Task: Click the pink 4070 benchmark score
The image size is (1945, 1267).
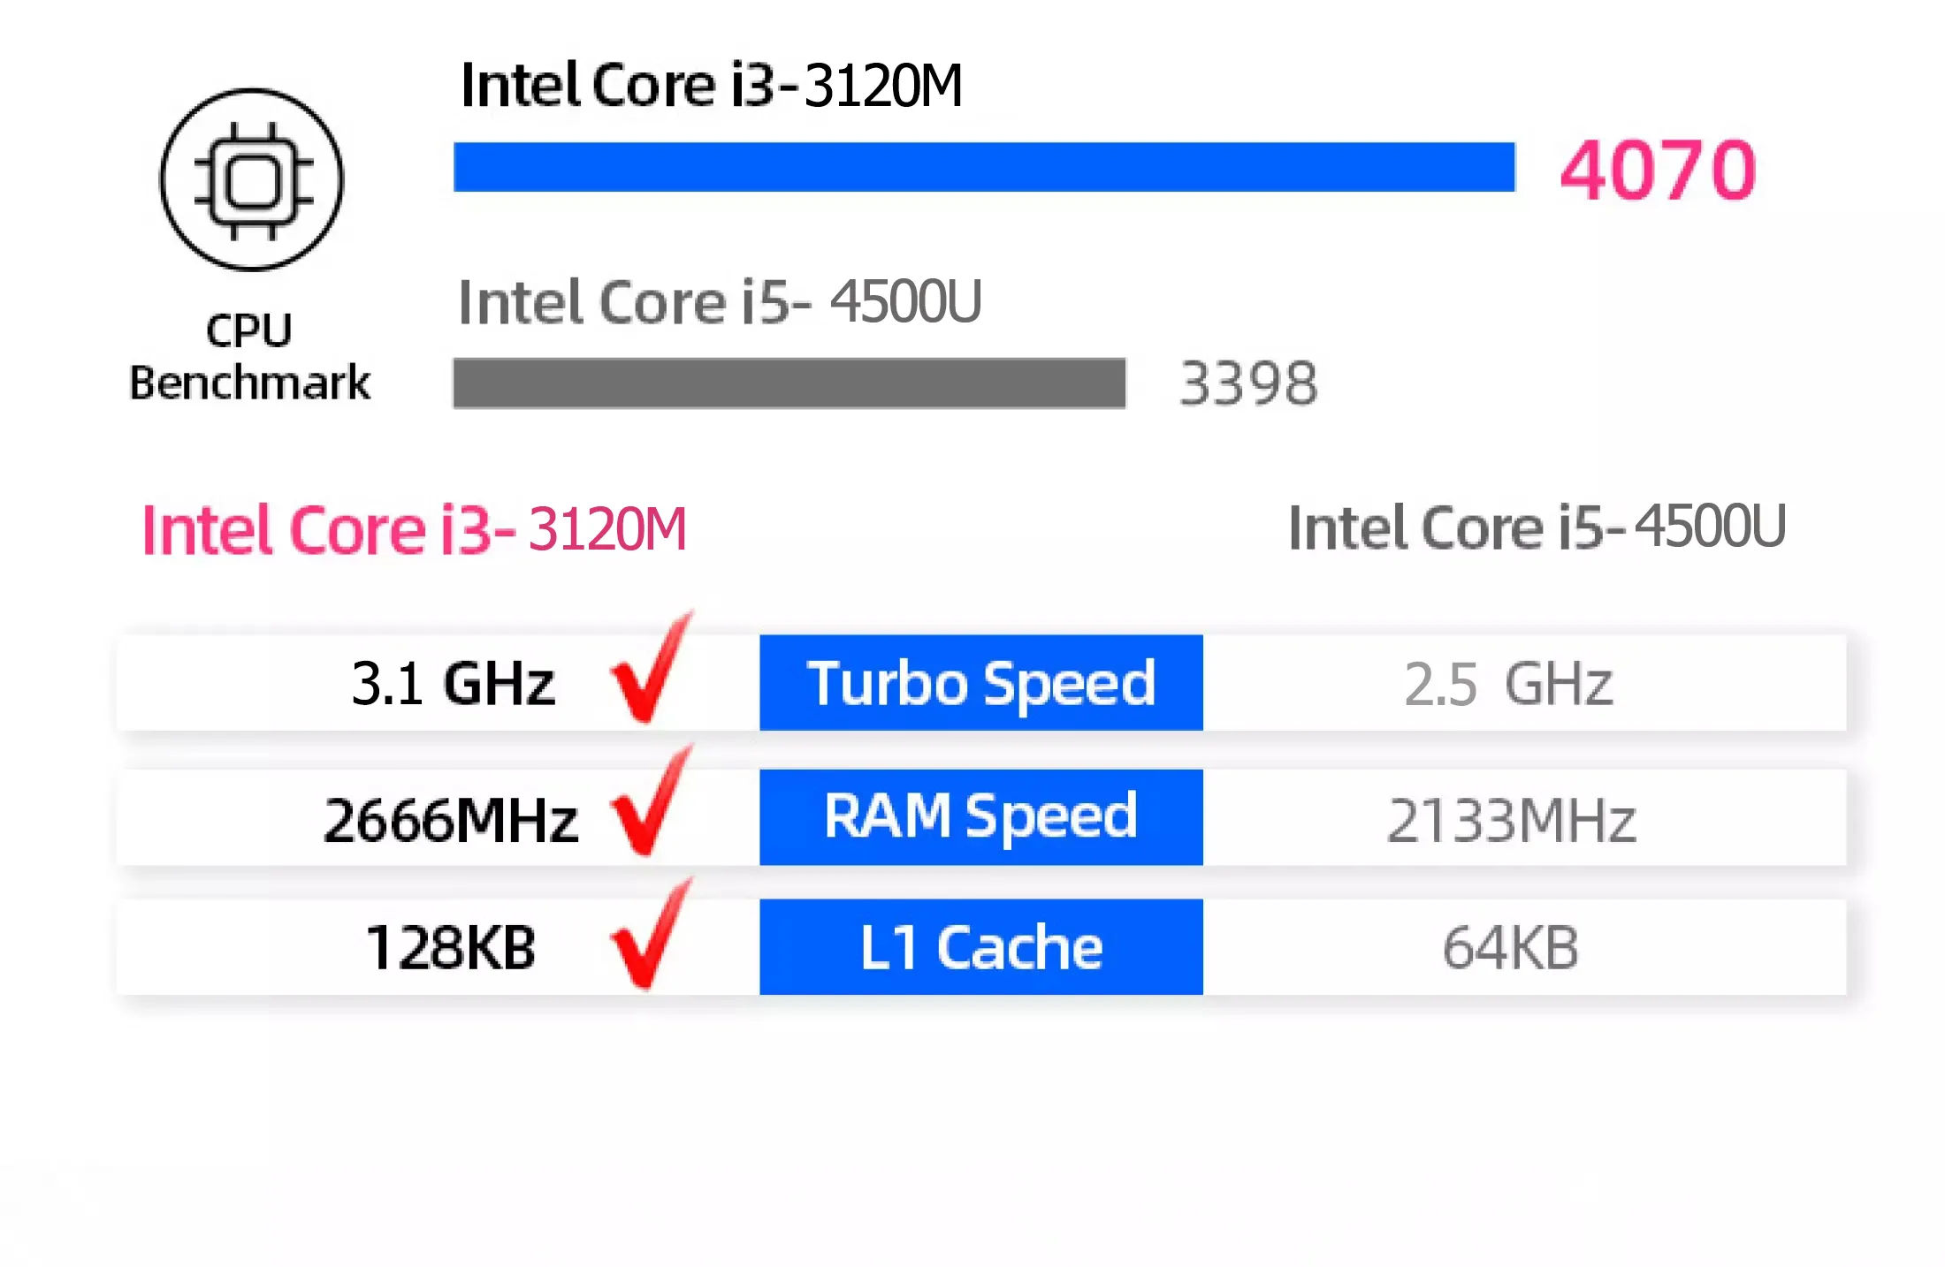Action: [1659, 171]
